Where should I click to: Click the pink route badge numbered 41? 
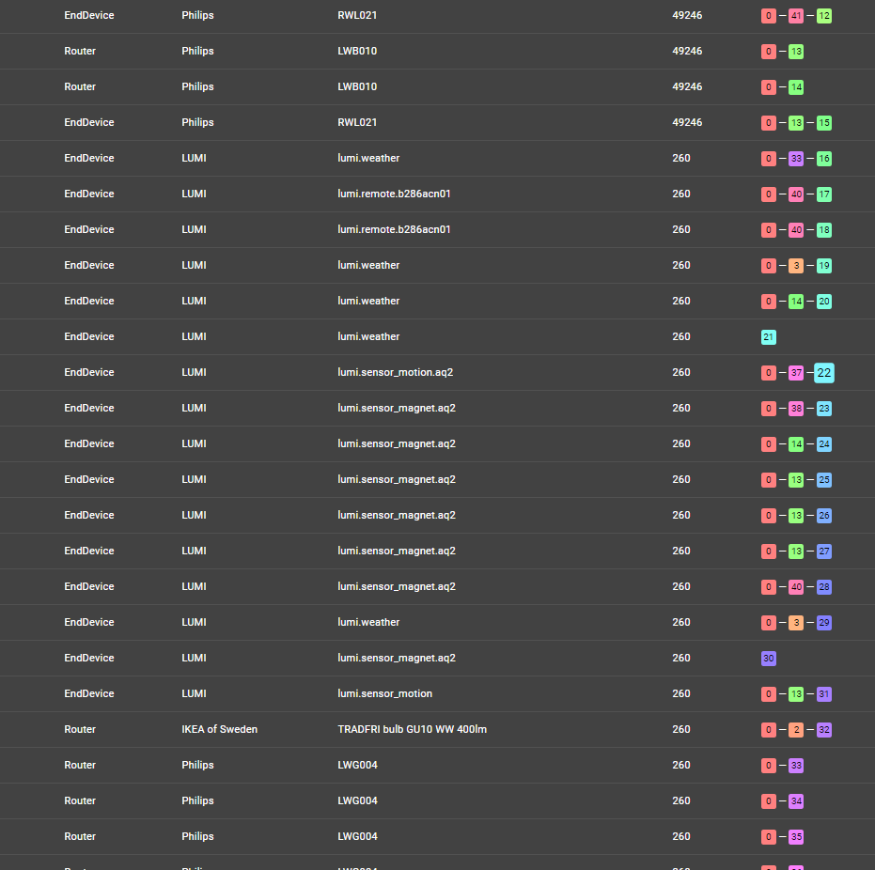(x=796, y=16)
